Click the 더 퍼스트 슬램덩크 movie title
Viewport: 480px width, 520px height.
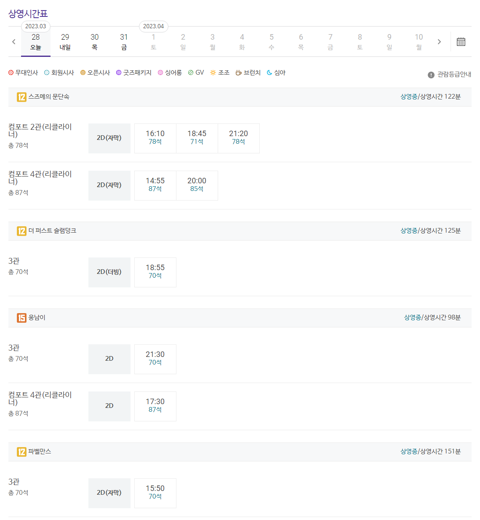52,231
